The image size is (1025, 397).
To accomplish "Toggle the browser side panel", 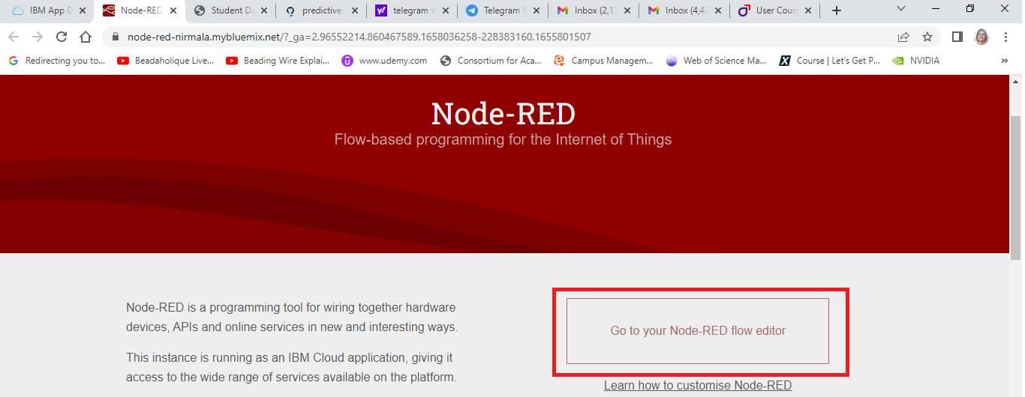I will coord(957,37).
